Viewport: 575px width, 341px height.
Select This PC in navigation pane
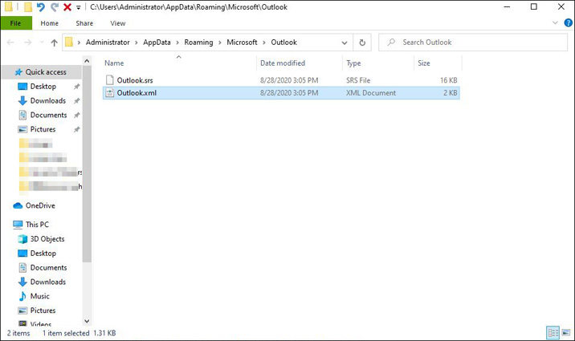[37, 225]
